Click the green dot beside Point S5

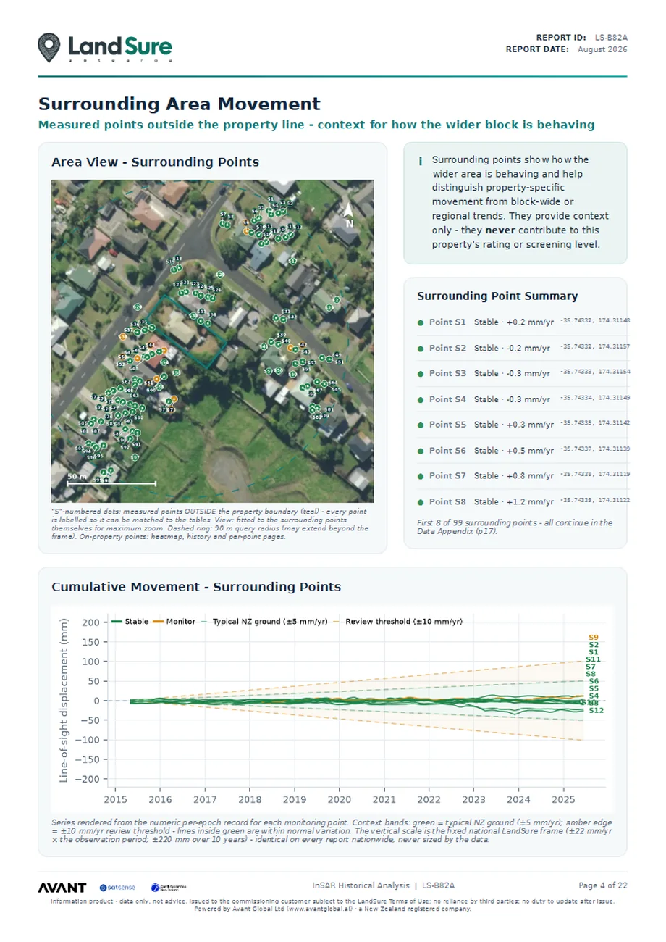coord(421,425)
